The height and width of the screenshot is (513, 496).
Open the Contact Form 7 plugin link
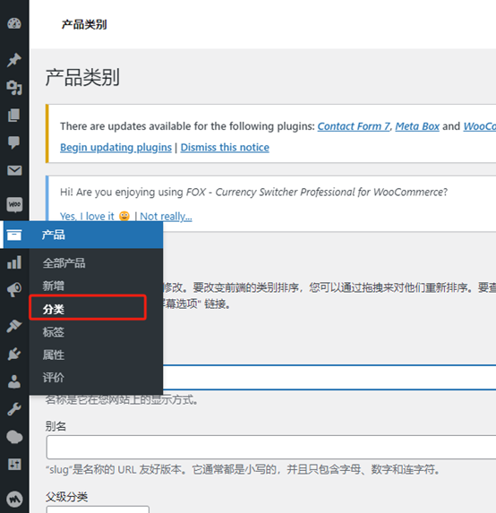354,126
